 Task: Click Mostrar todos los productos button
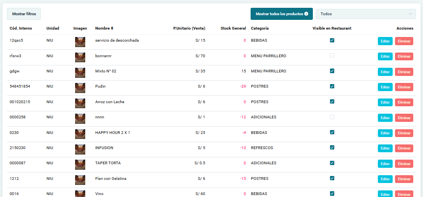coord(282,14)
